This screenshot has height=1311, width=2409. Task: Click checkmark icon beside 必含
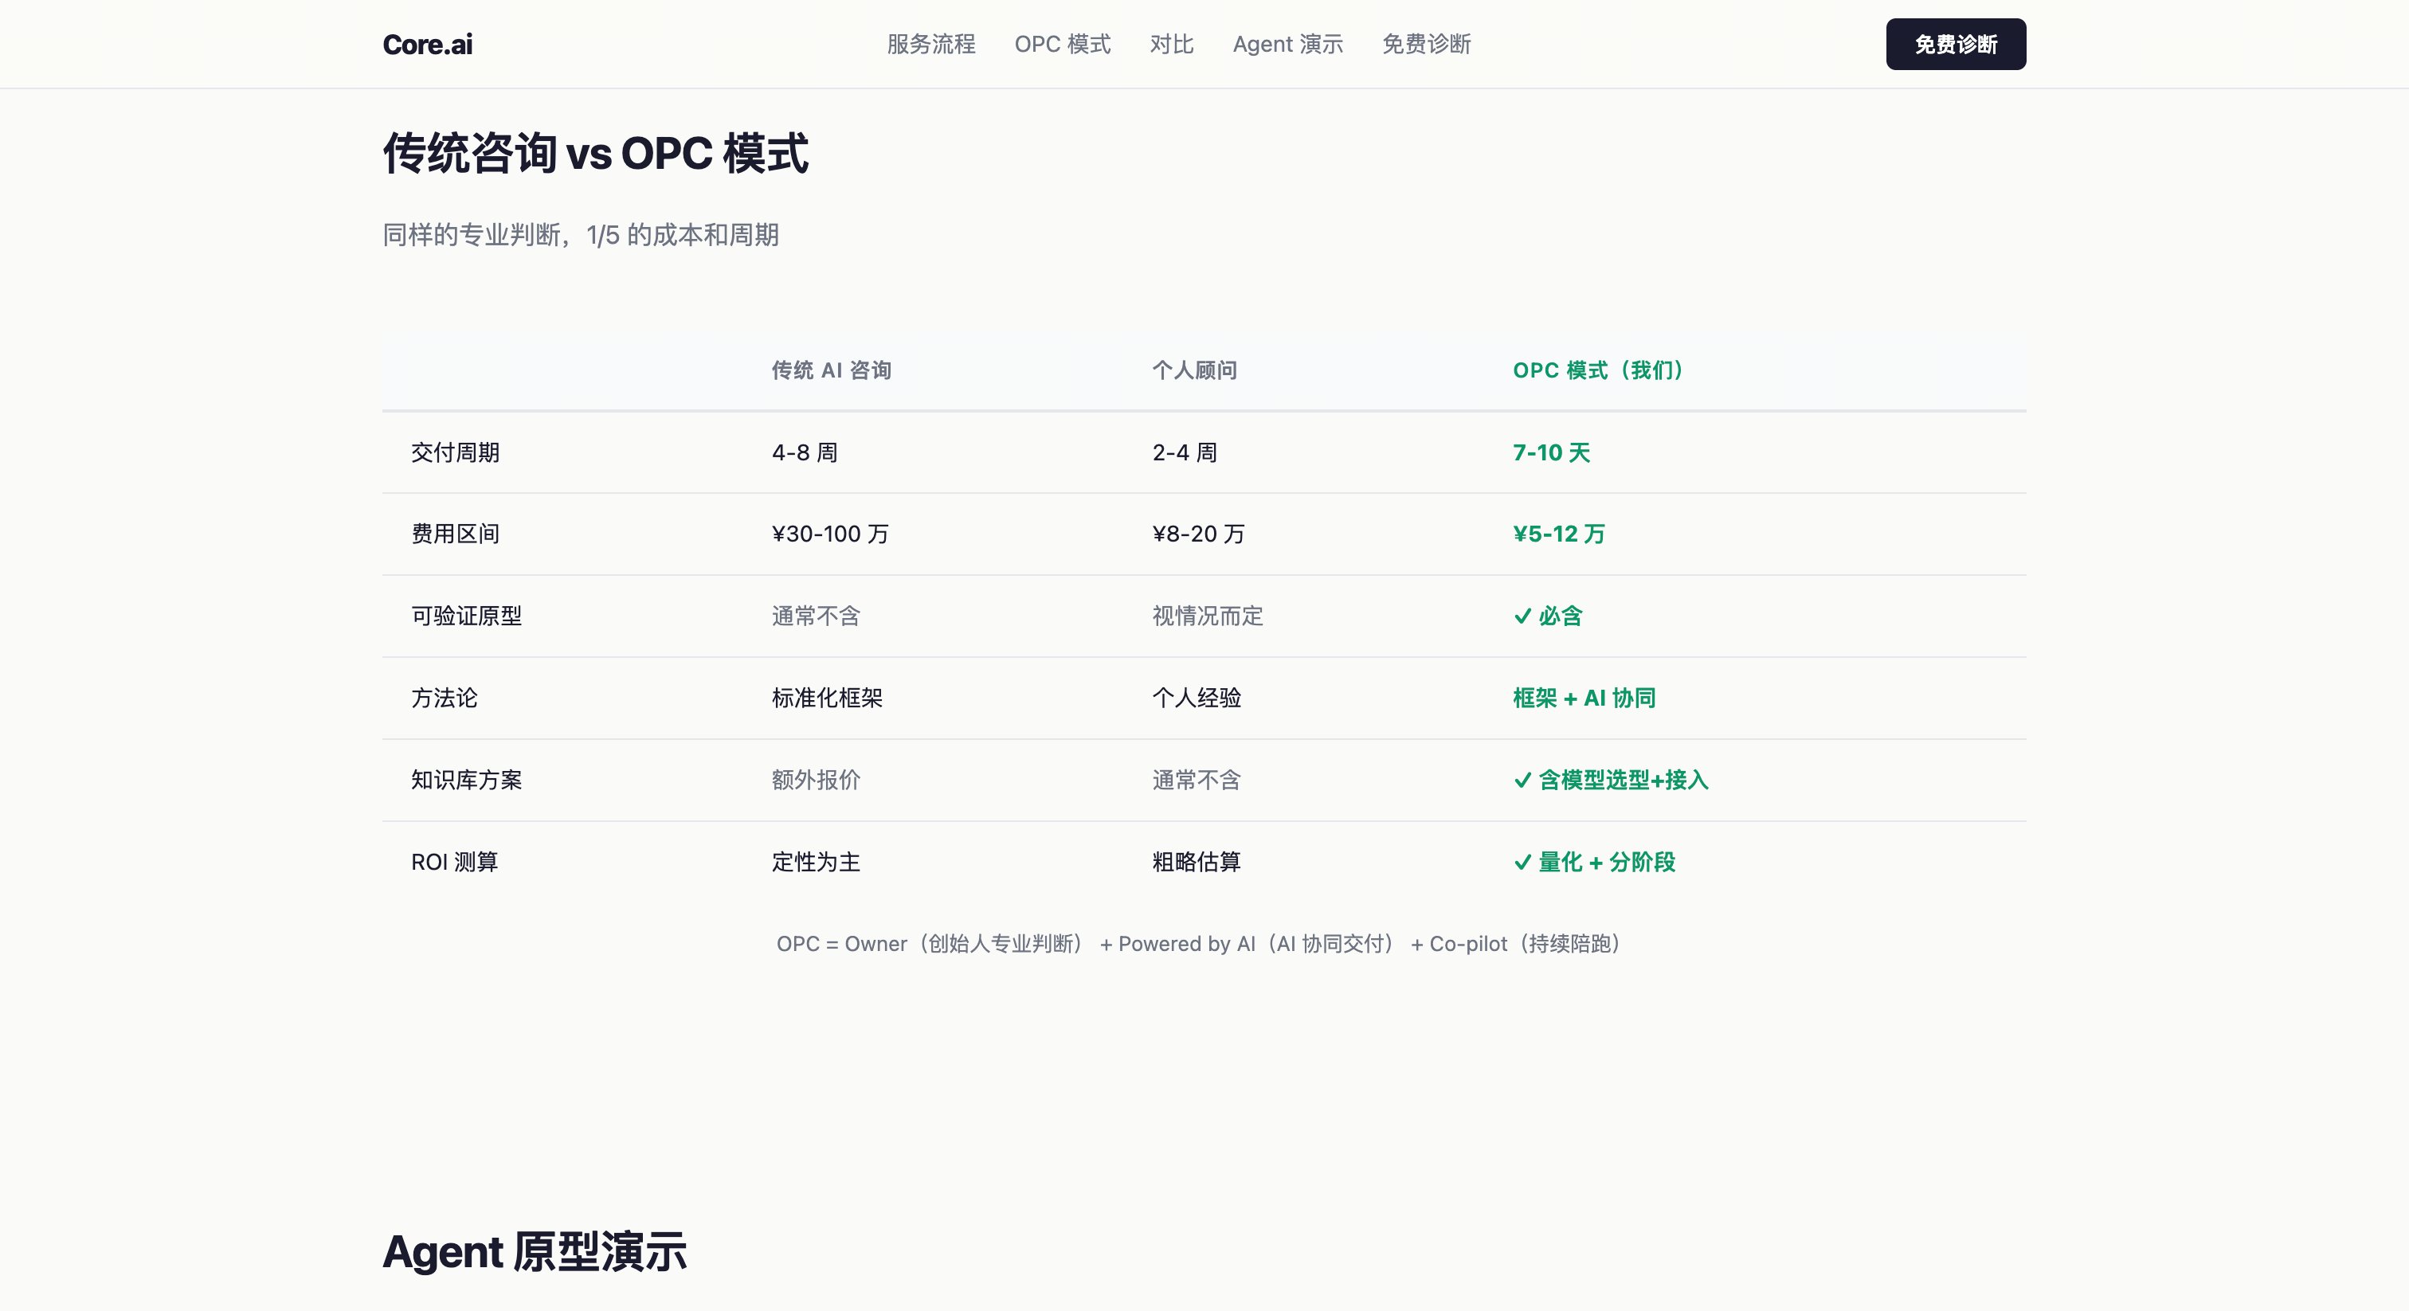pos(1522,616)
